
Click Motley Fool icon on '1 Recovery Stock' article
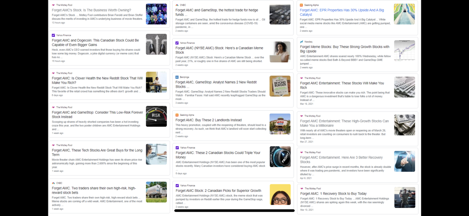point(302,189)
